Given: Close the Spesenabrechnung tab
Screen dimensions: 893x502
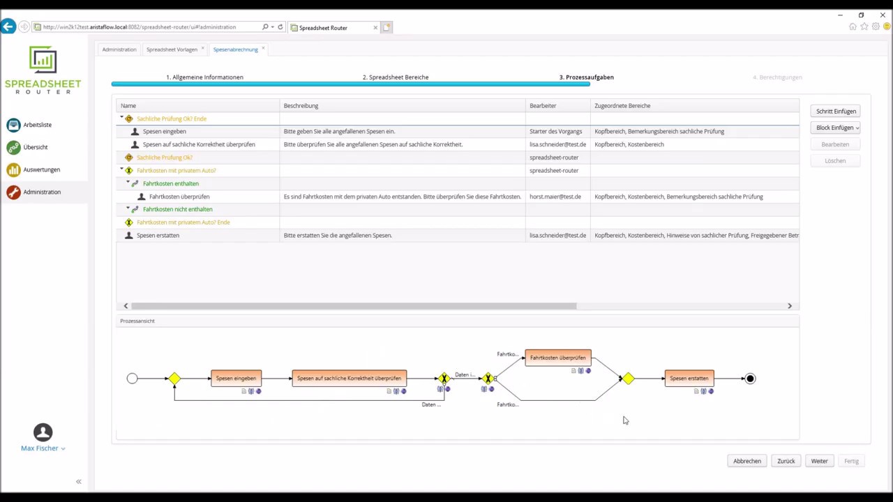Looking at the screenshot, I should (x=263, y=48).
